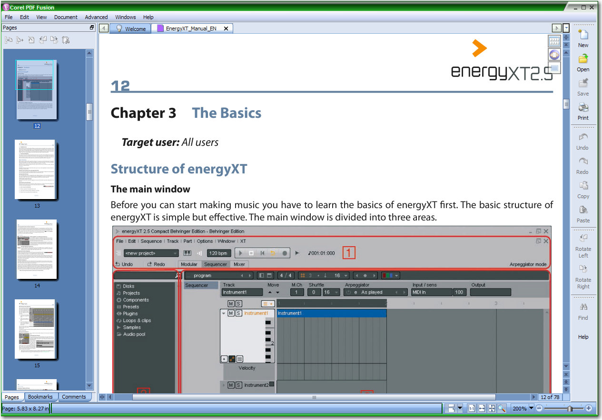This screenshot has height=420, width=602.
Task: Open the View menu
Action: point(42,17)
